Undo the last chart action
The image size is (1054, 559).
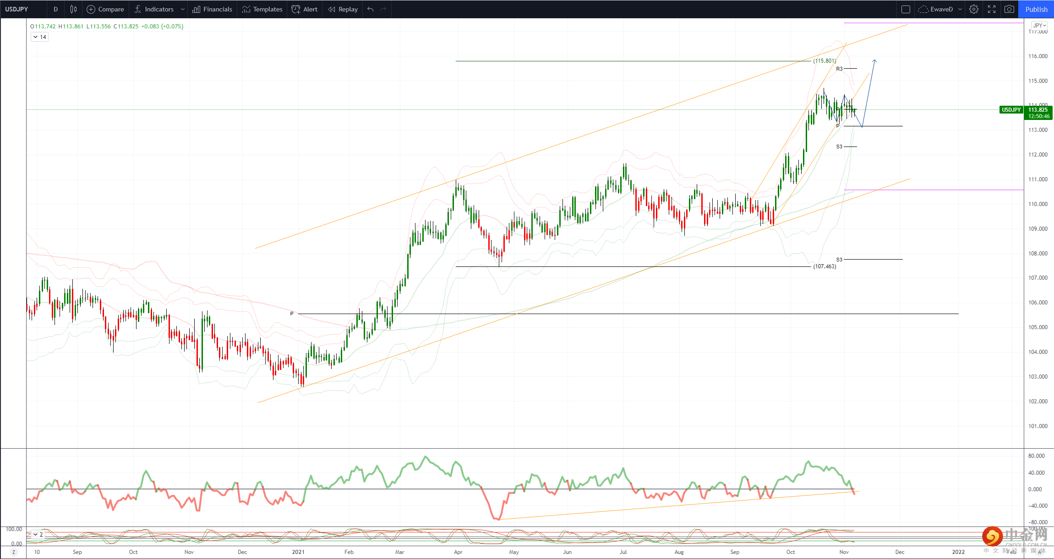(x=370, y=9)
